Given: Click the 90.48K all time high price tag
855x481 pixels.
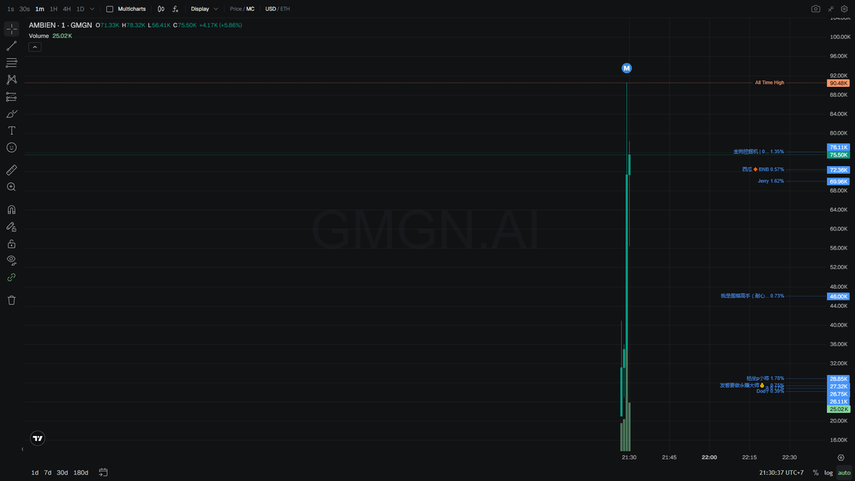Looking at the screenshot, I should [839, 83].
